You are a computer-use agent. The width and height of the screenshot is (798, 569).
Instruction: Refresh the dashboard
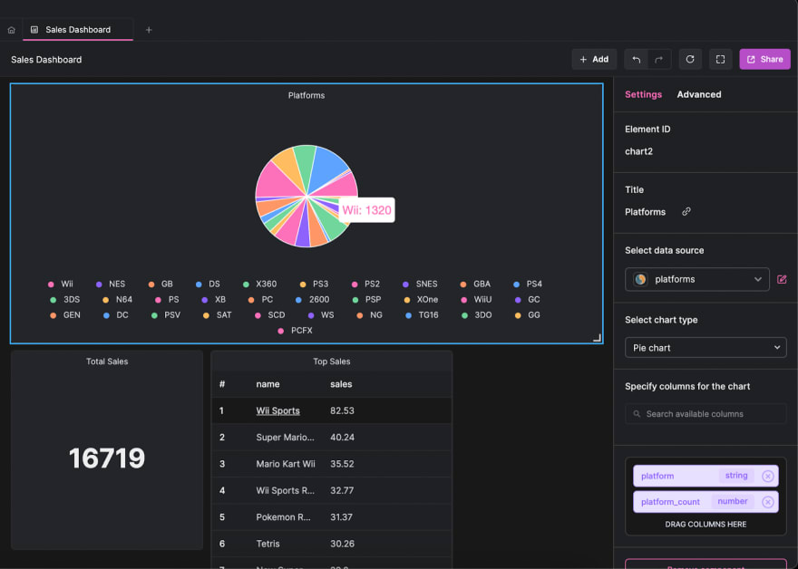tap(689, 59)
